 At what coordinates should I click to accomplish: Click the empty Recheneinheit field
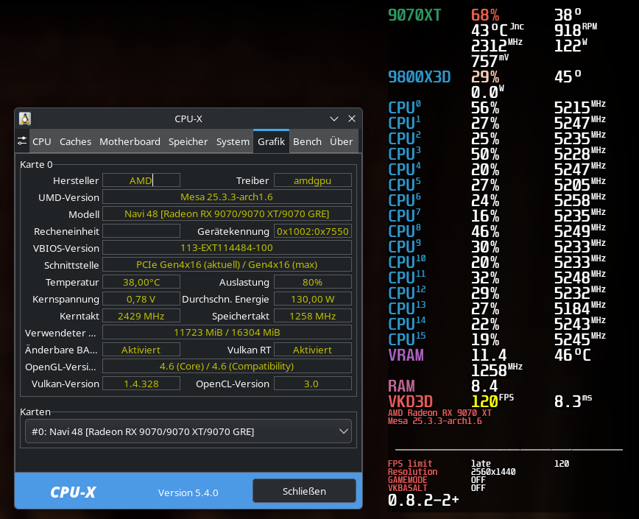141,231
